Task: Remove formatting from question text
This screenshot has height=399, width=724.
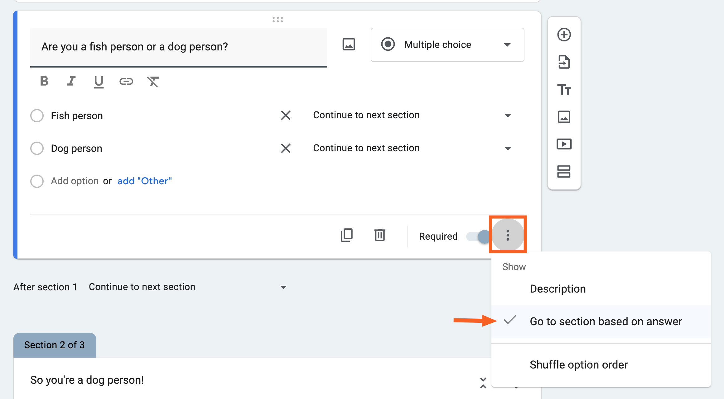Action: click(x=153, y=82)
